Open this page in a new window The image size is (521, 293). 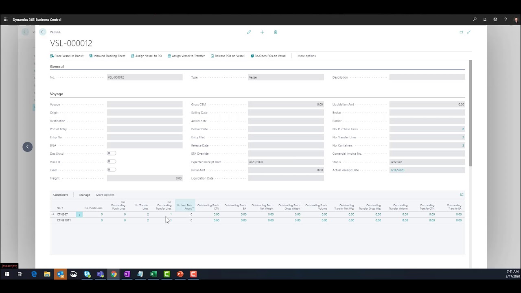click(x=462, y=32)
